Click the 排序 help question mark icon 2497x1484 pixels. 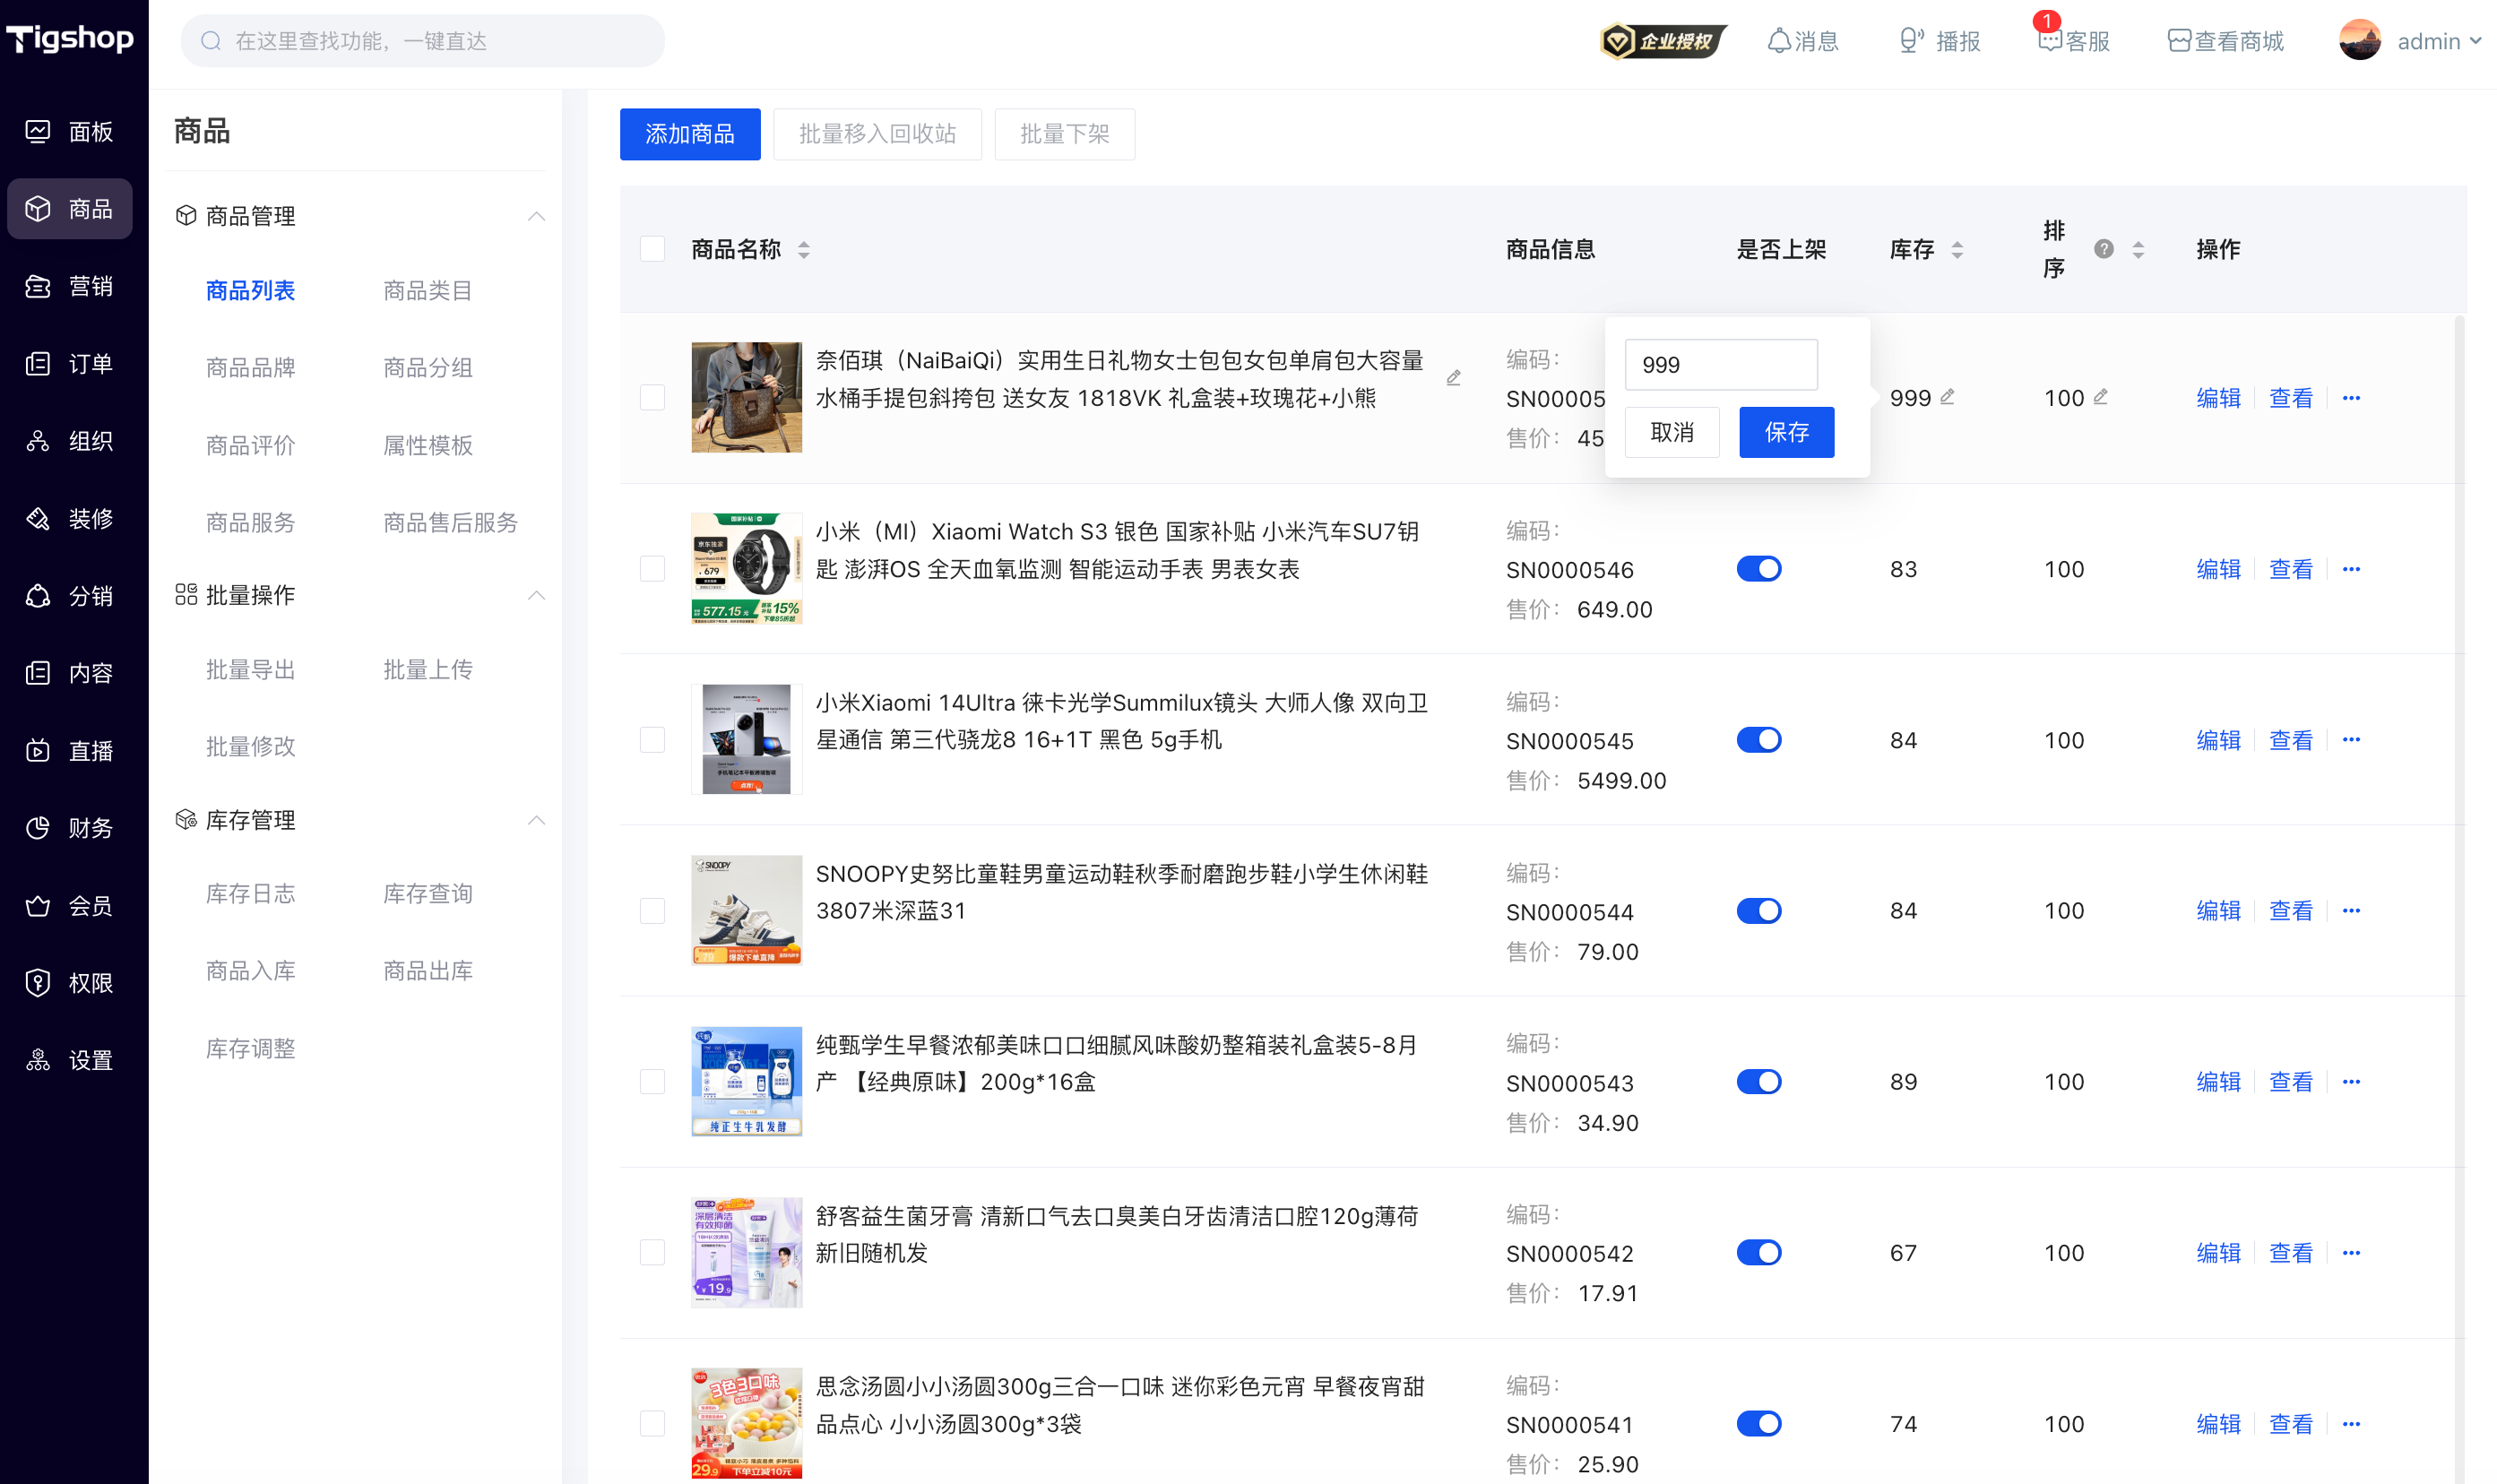pos(2103,249)
